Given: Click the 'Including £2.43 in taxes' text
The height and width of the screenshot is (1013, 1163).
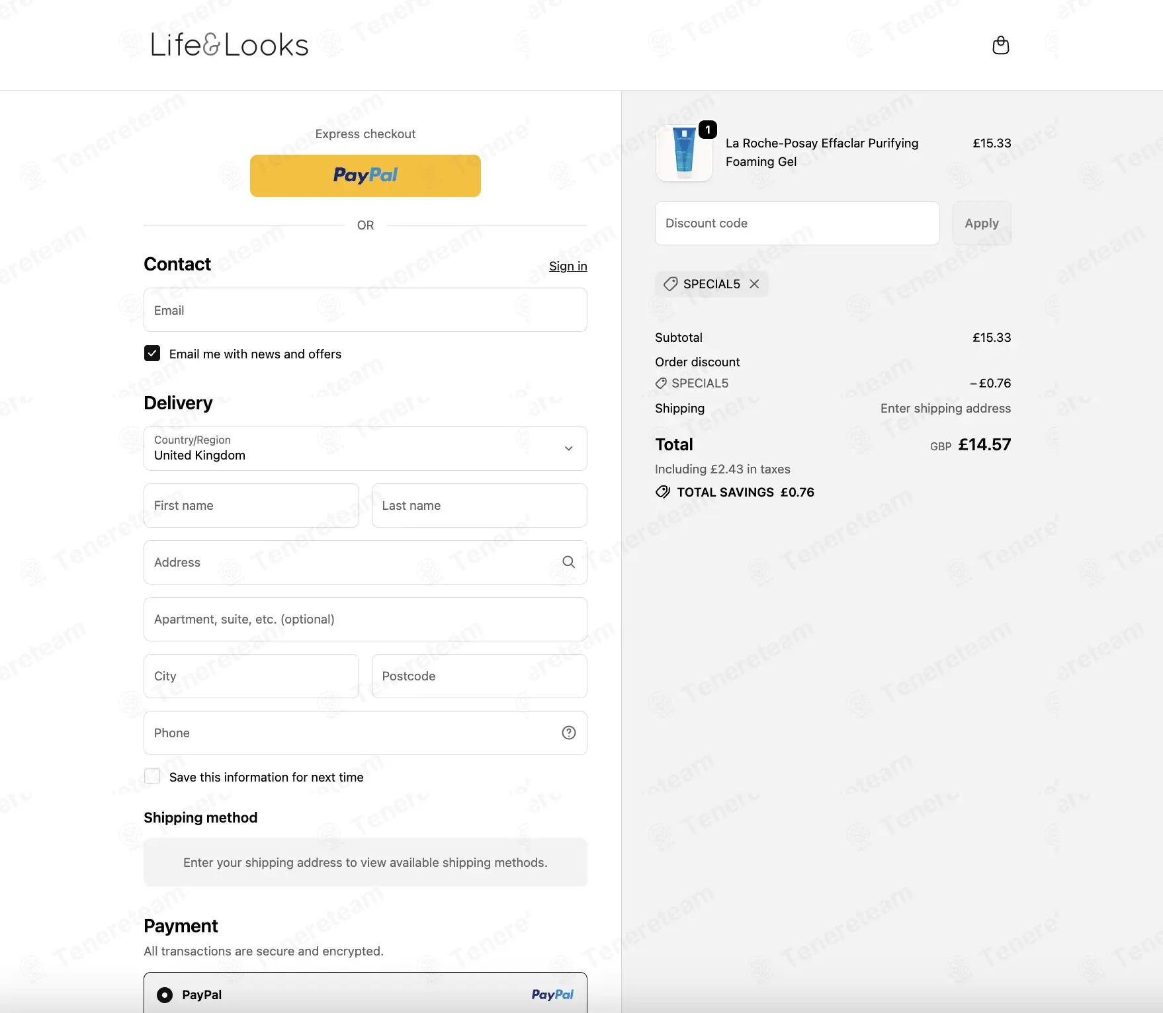Looking at the screenshot, I should [722, 469].
